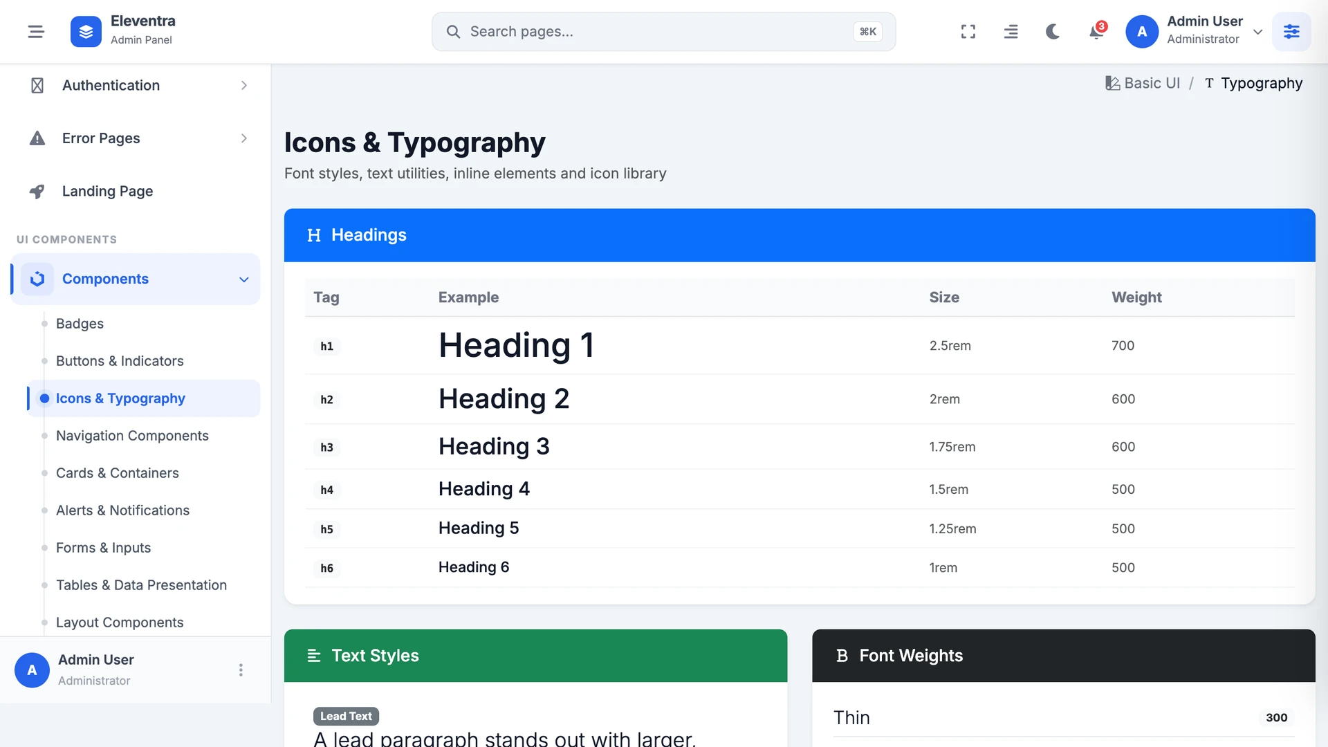
Task: Click the Heading 1 example text
Action: (x=517, y=345)
